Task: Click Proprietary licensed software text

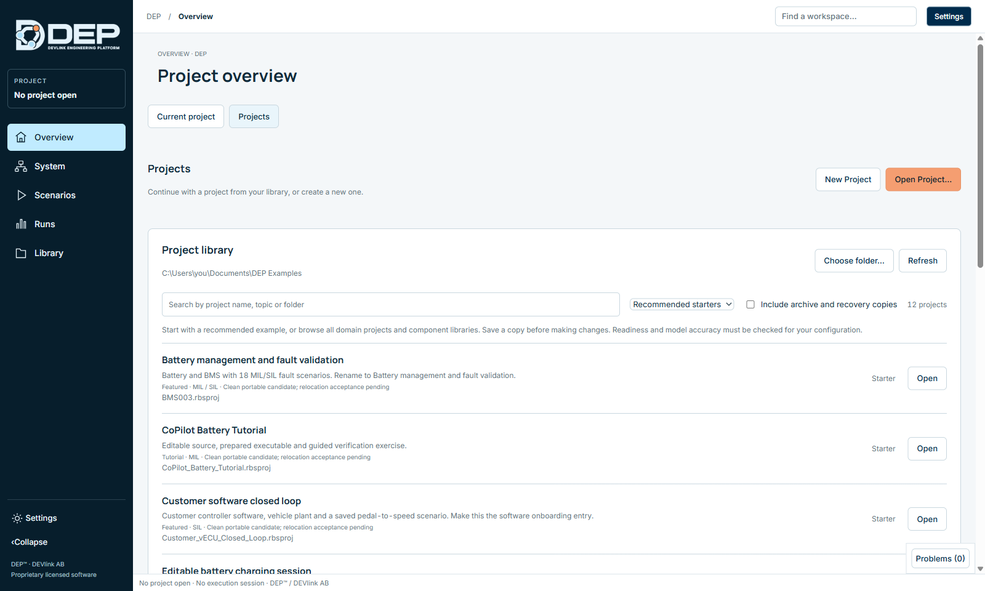Action: [x=54, y=575]
